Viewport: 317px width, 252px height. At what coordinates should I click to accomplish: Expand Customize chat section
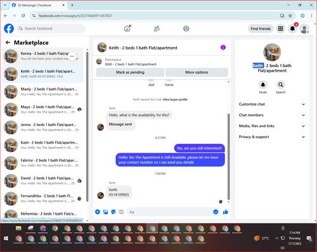pos(272,104)
